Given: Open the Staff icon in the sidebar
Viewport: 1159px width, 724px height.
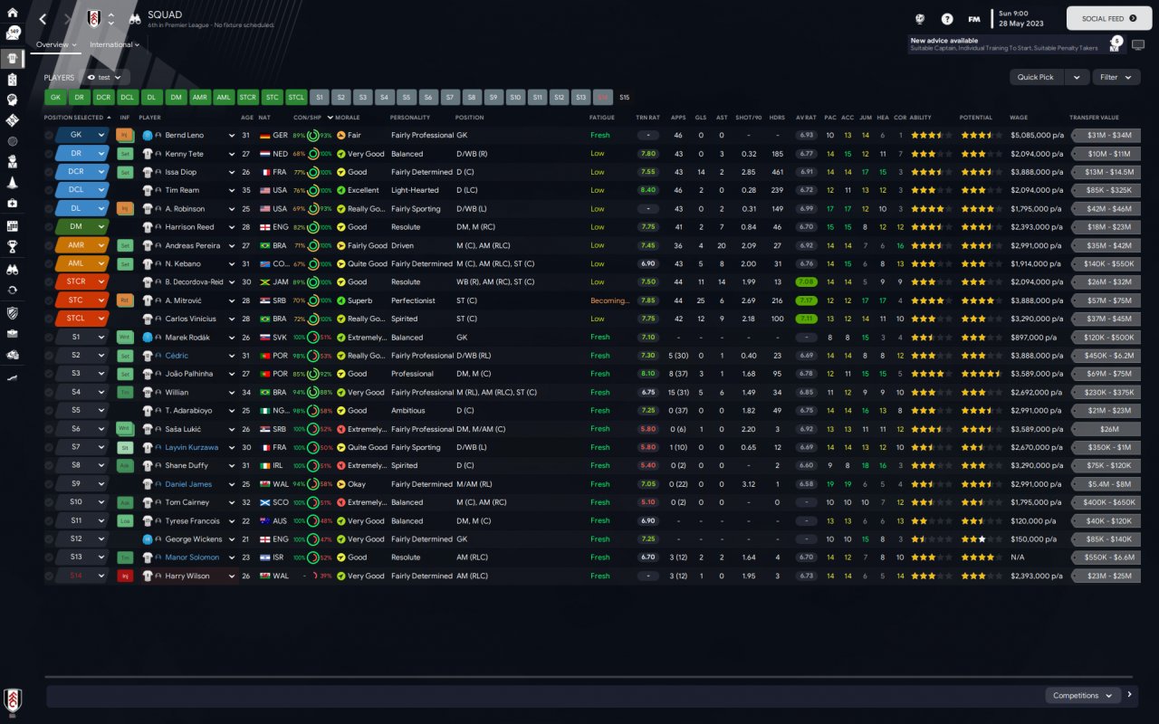Looking at the screenshot, I should [13, 162].
